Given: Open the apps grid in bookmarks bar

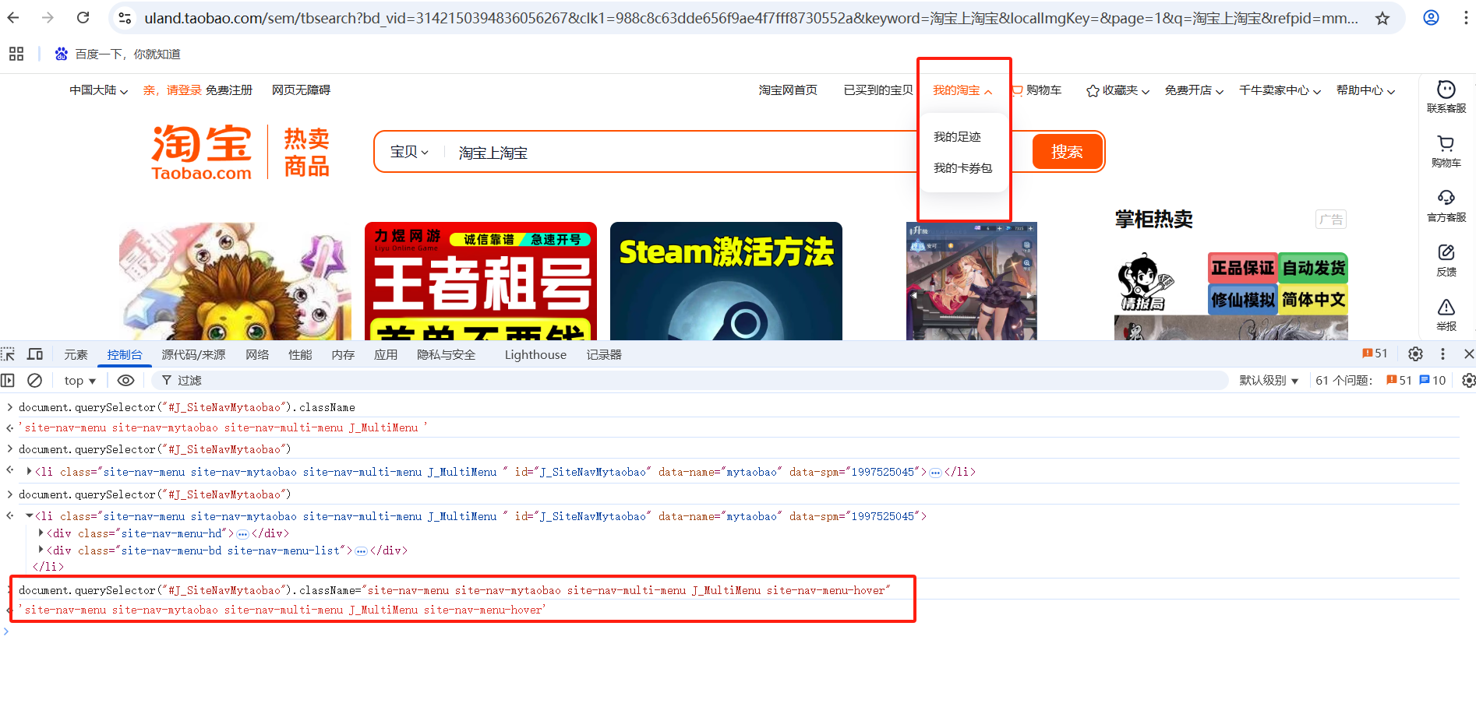Looking at the screenshot, I should pos(16,54).
